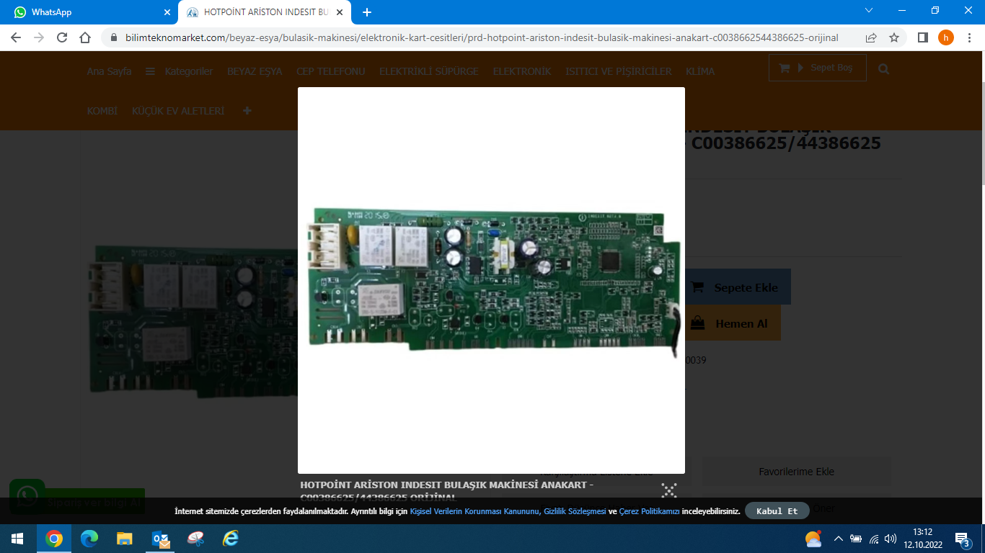This screenshot has width=985, height=553.
Task: Open a new browser tab
Action: pyautogui.click(x=367, y=12)
